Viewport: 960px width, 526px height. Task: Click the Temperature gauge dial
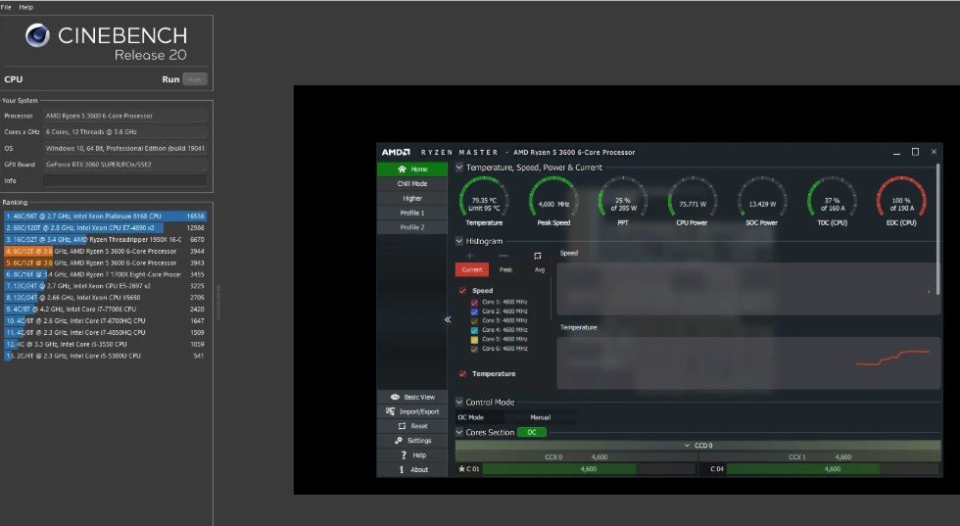tap(484, 197)
